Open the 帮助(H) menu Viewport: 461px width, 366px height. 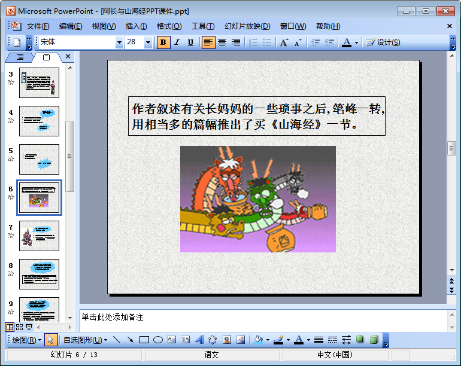(328, 26)
